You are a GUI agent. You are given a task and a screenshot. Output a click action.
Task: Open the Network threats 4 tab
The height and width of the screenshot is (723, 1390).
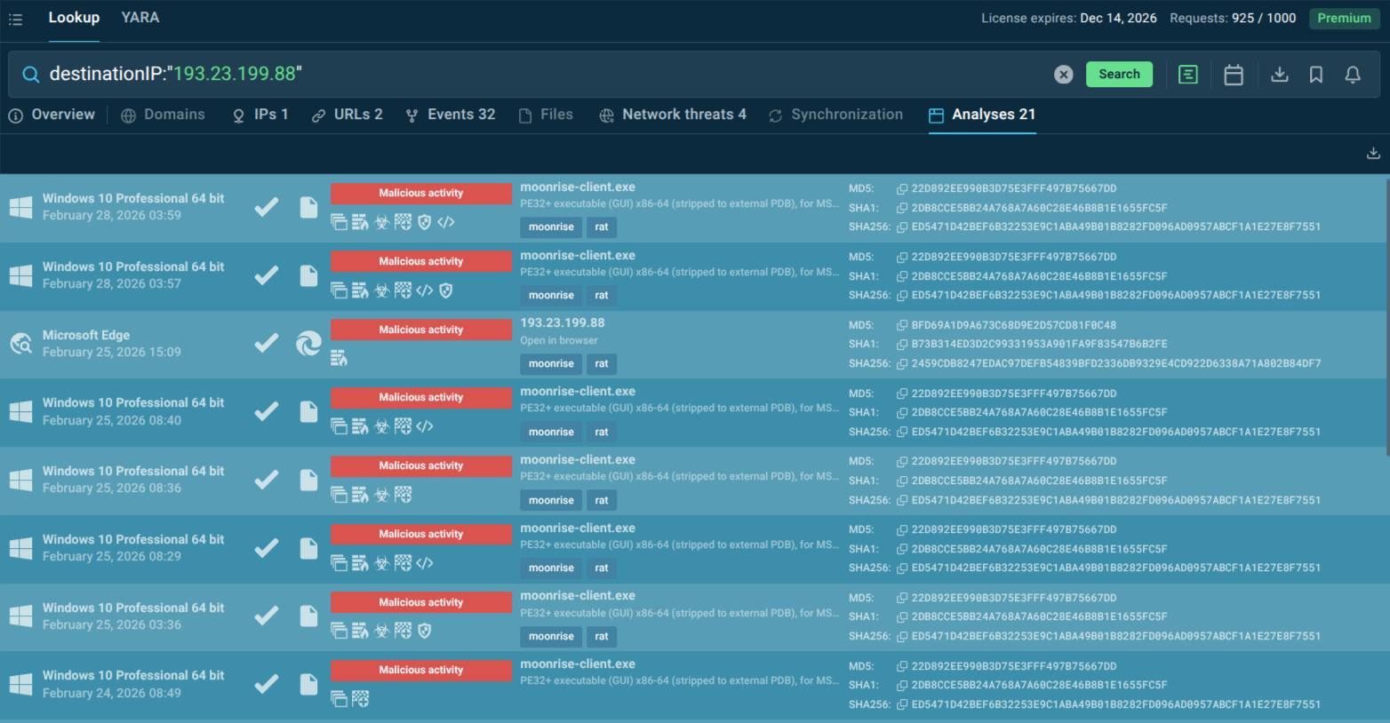pos(673,114)
